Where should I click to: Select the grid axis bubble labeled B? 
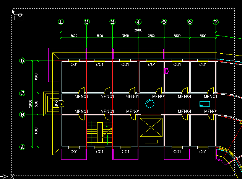(x=22, y=115)
